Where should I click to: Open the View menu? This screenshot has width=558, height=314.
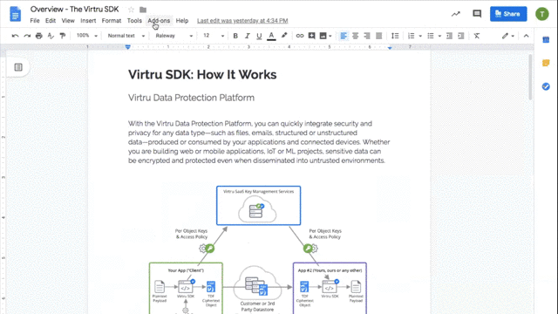pos(68,21)
